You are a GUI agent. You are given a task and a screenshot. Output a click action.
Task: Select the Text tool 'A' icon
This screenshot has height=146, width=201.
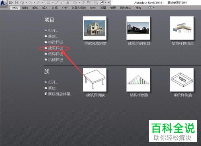(68, 2)
